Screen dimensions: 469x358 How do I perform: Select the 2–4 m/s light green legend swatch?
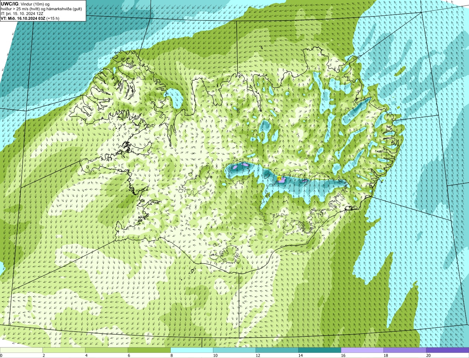(x=64, y=350)
